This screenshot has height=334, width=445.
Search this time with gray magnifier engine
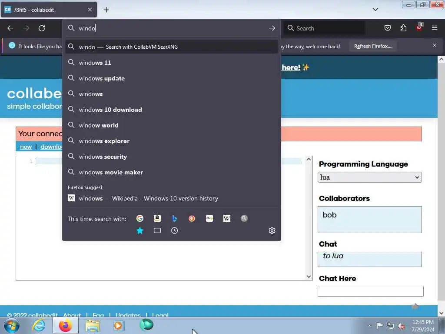[244, 218]
